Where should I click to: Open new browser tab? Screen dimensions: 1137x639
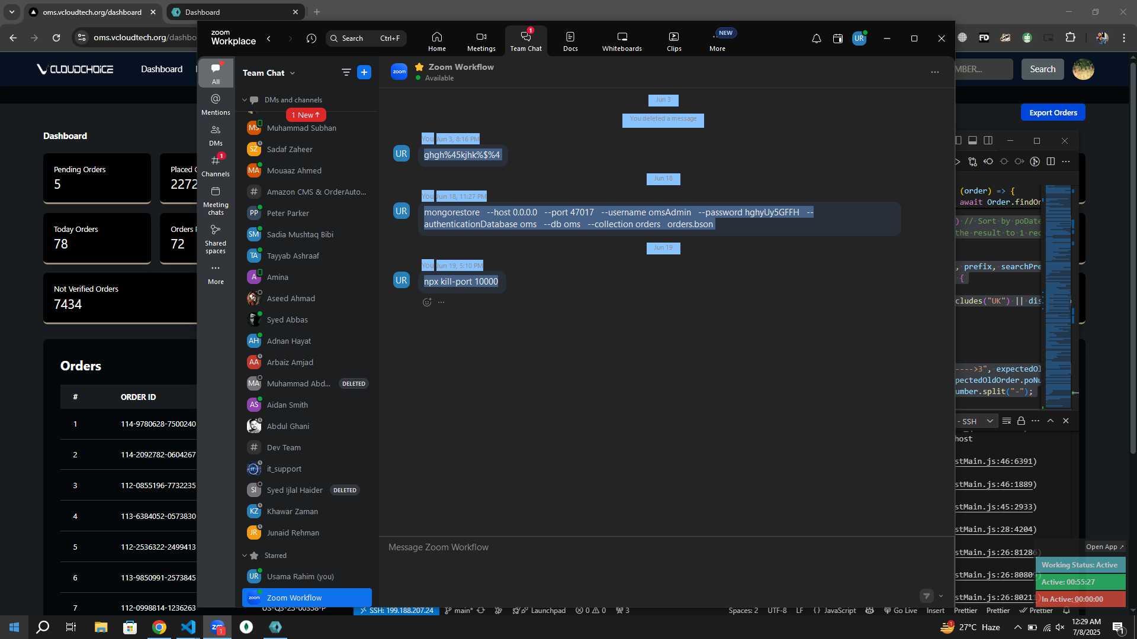[x=317, y=12]
